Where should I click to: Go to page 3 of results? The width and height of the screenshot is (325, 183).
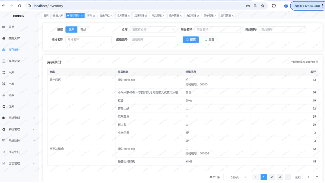tap(280, 177)
